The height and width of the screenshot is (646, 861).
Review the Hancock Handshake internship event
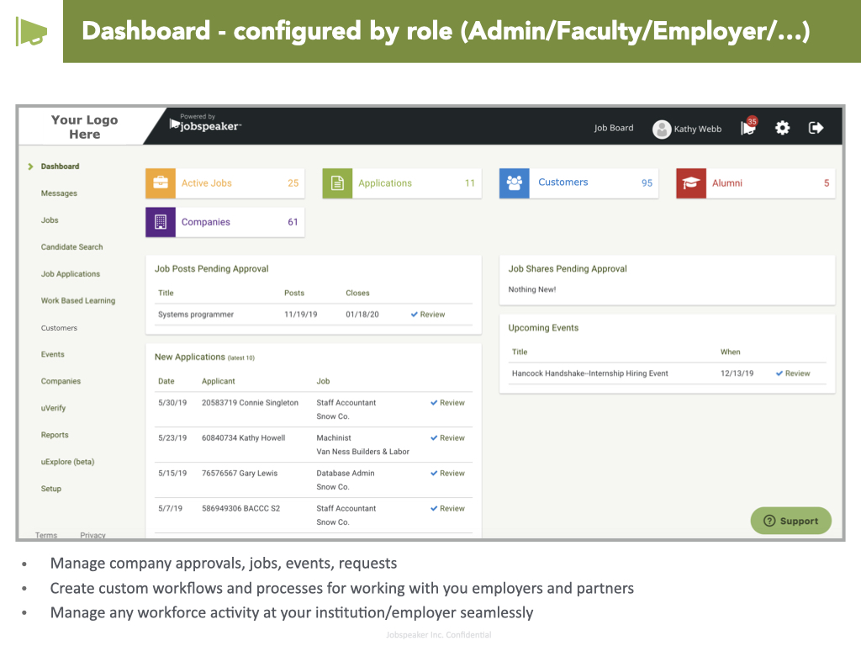[x=793, y=373]
